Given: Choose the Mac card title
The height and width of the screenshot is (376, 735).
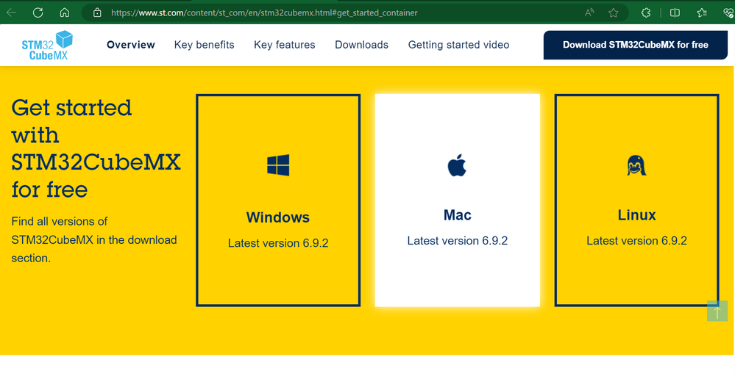Looking at the screenshot, I should (x=458, y=215).
